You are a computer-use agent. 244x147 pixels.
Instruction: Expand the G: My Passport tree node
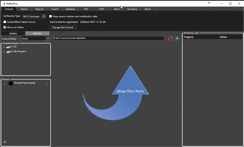tap(4, 52)
